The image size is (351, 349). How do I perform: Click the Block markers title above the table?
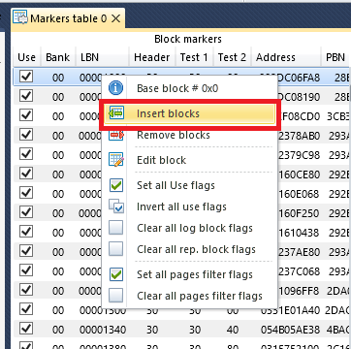188,39
